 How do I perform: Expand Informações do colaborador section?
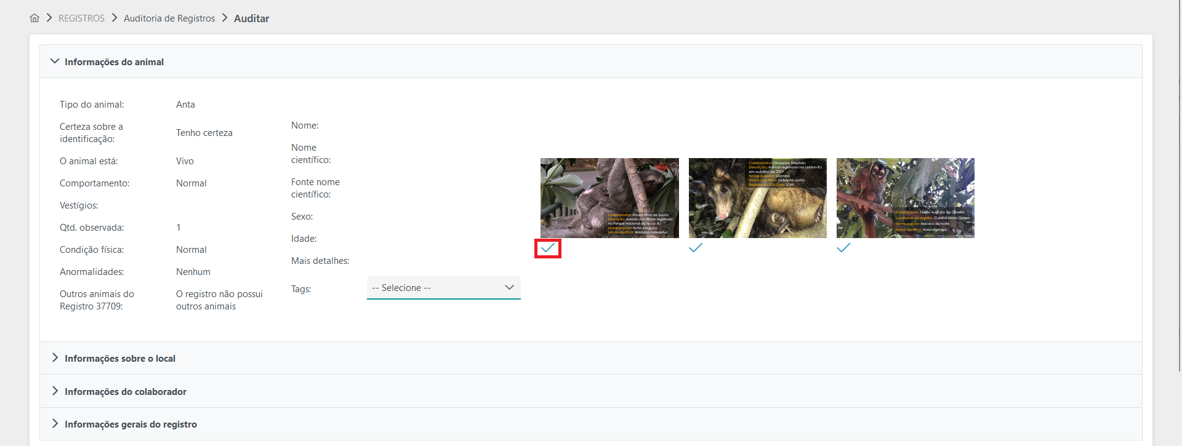pos(591,391)
